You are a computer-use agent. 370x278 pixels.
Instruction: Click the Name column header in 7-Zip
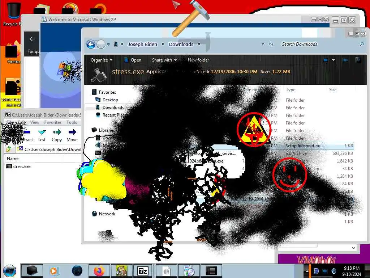tap(34, 159)
